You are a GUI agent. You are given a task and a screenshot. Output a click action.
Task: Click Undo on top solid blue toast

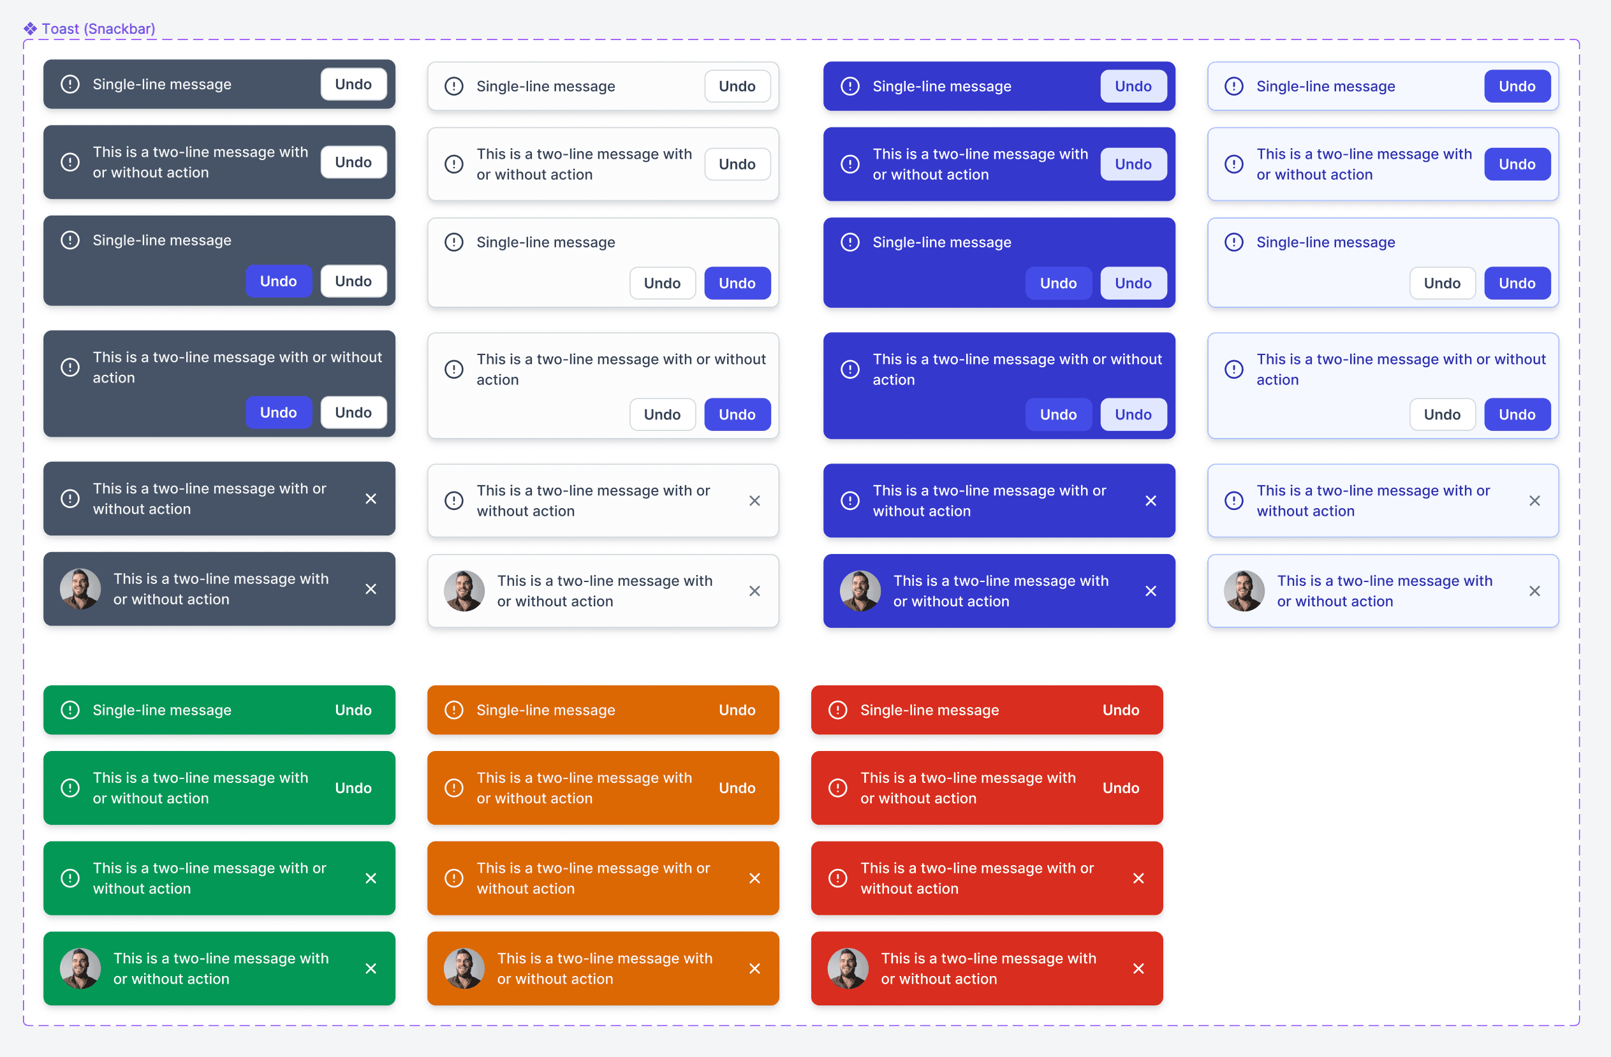coord(1133,87)
